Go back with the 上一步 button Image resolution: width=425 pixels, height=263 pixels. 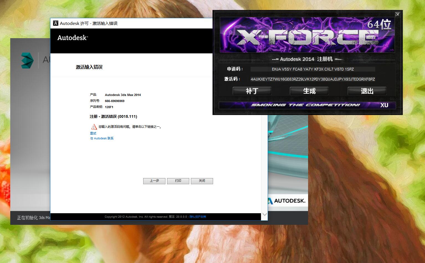[x=154, y=181]
